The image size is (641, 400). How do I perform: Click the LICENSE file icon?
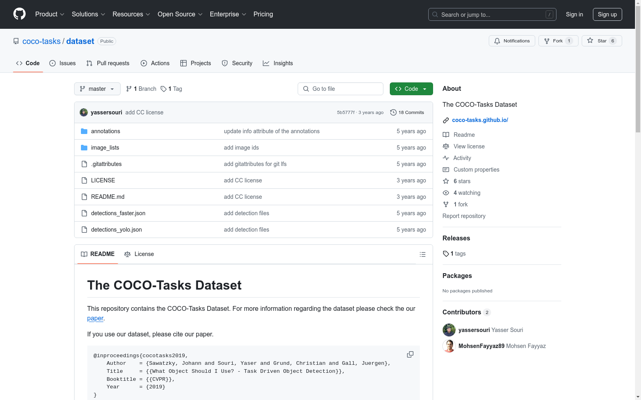tap(84, 180)
